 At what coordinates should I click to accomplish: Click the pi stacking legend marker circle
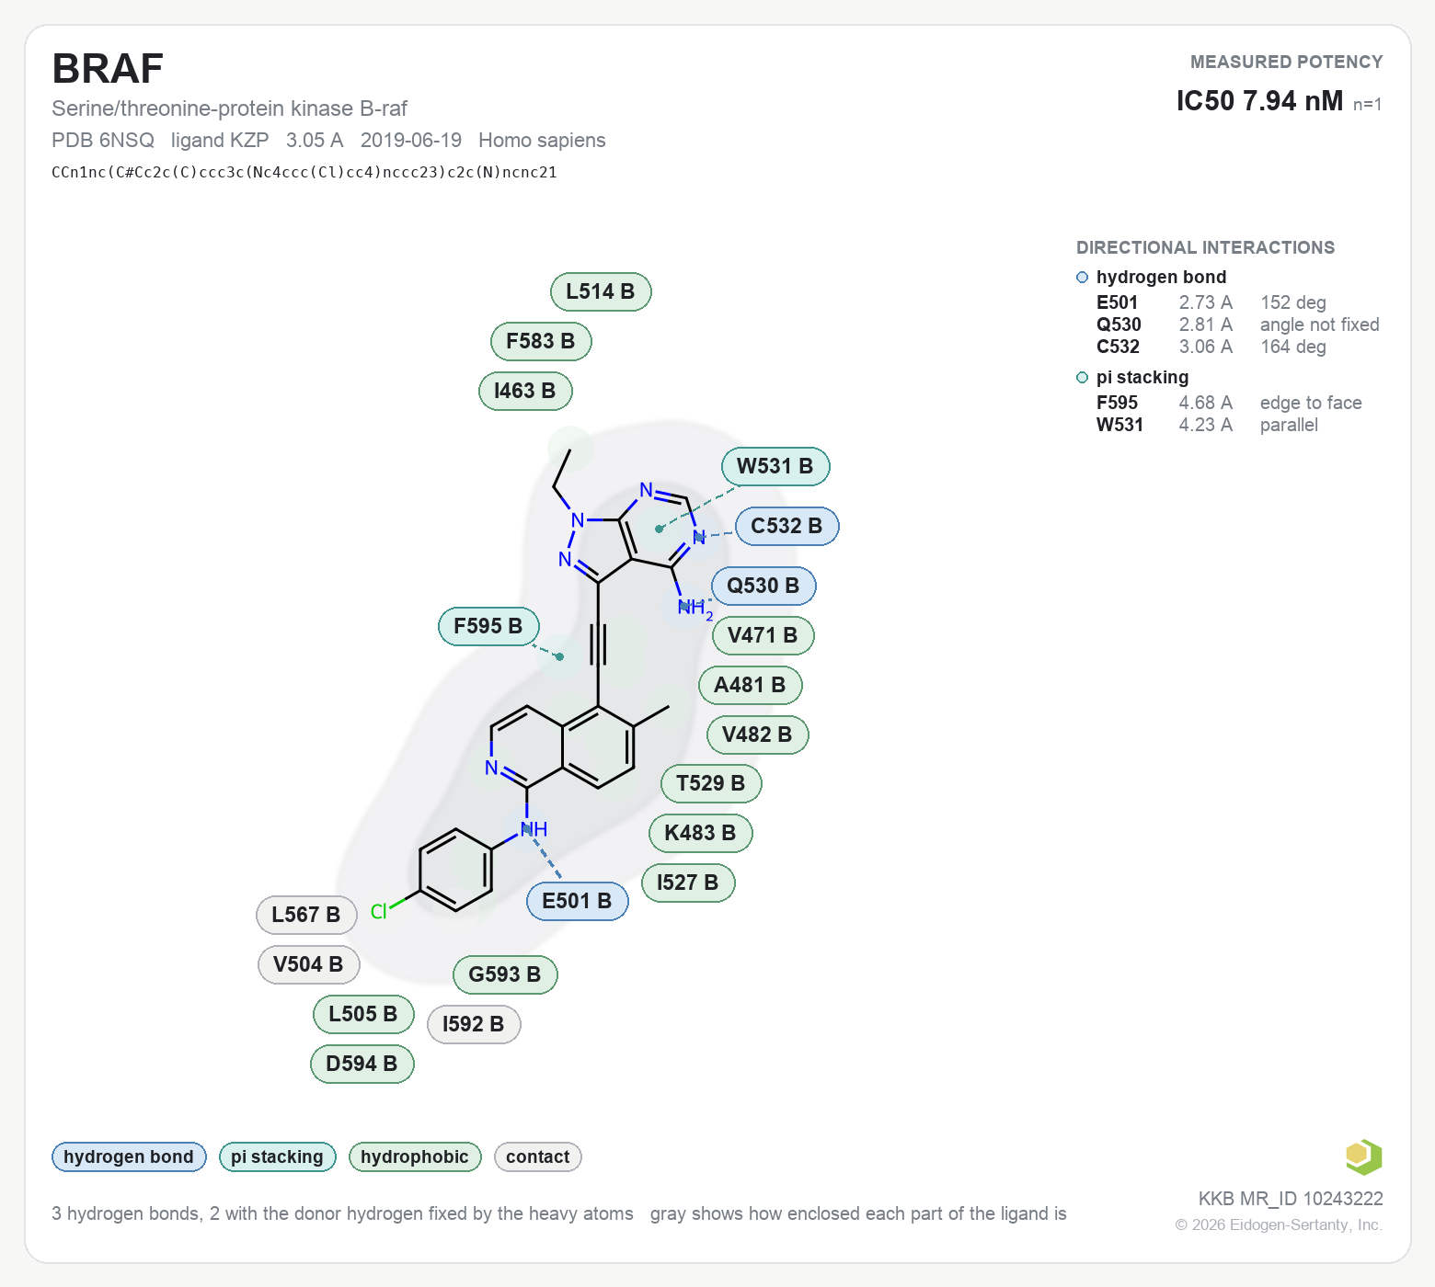point(1082,378)
